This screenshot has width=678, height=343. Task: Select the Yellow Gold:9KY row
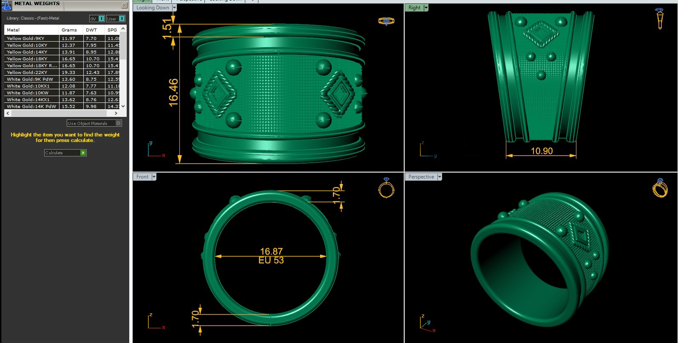coord(62,38)
